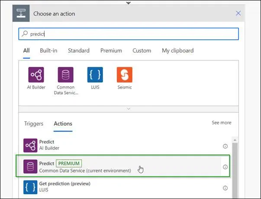Show info for AI Builder Predict action
Image resolution: width=261 pixels, height=199 pixels.
(x=225, y=146)
